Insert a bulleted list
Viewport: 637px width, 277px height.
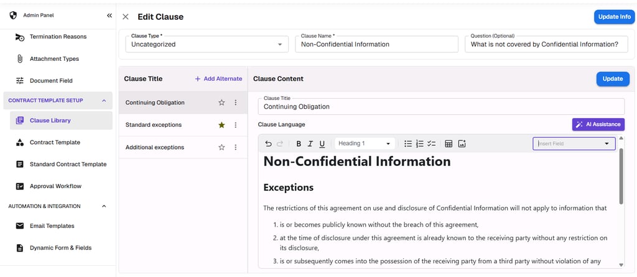408,143
